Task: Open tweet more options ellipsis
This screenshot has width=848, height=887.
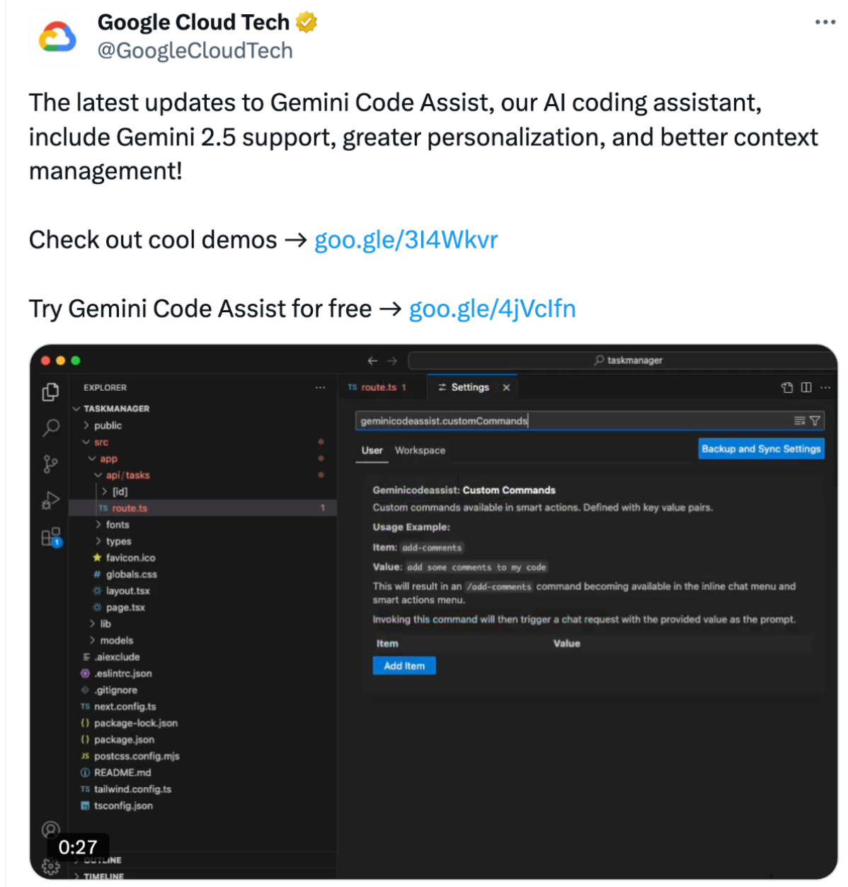Action: coord(825,22)
